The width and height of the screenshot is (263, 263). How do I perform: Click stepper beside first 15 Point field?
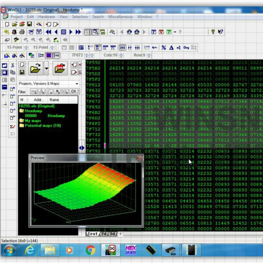tap(26, 48)
